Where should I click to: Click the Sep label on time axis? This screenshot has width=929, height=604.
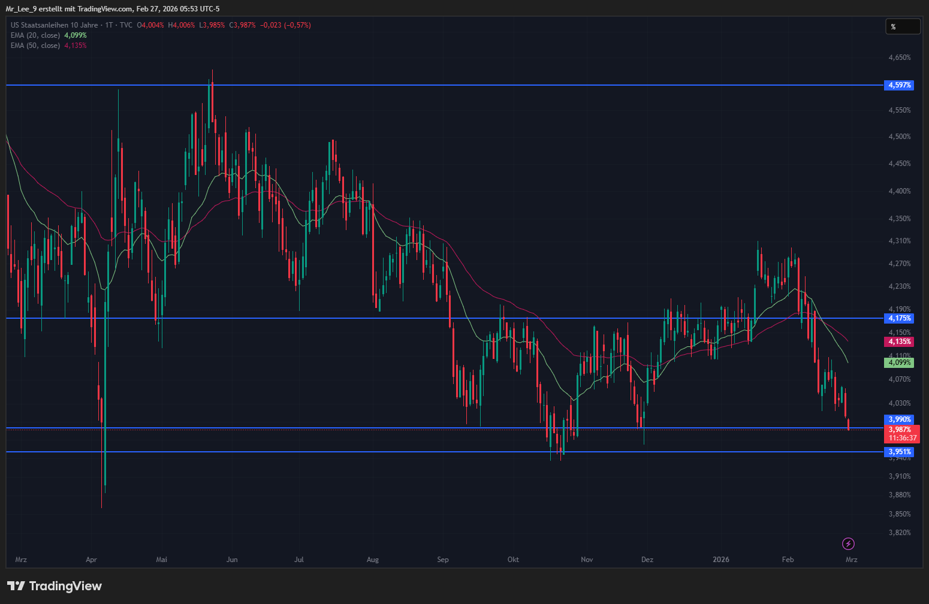pyautogui.click(x=443, y=560)
